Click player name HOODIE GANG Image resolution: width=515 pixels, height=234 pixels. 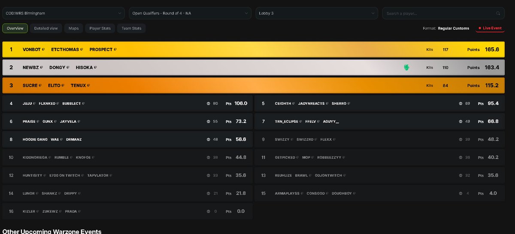click(x=35, y=140)
